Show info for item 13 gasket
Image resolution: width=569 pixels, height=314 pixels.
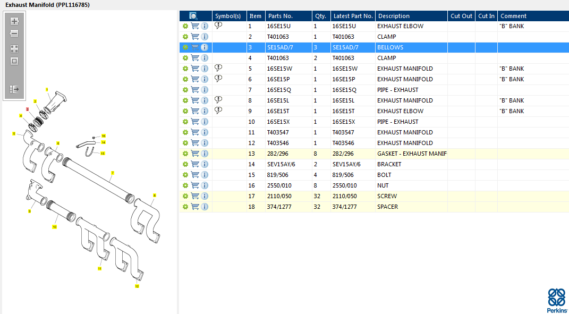pyautogui.click(x=205, y=154)
